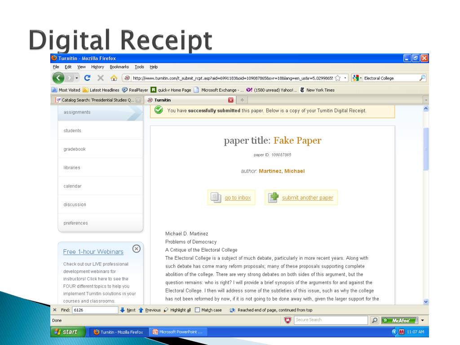Toggle the Match case checkbox
Viewport: 460px width, 345px height.
pyautogui.click(x=198, y=310)
